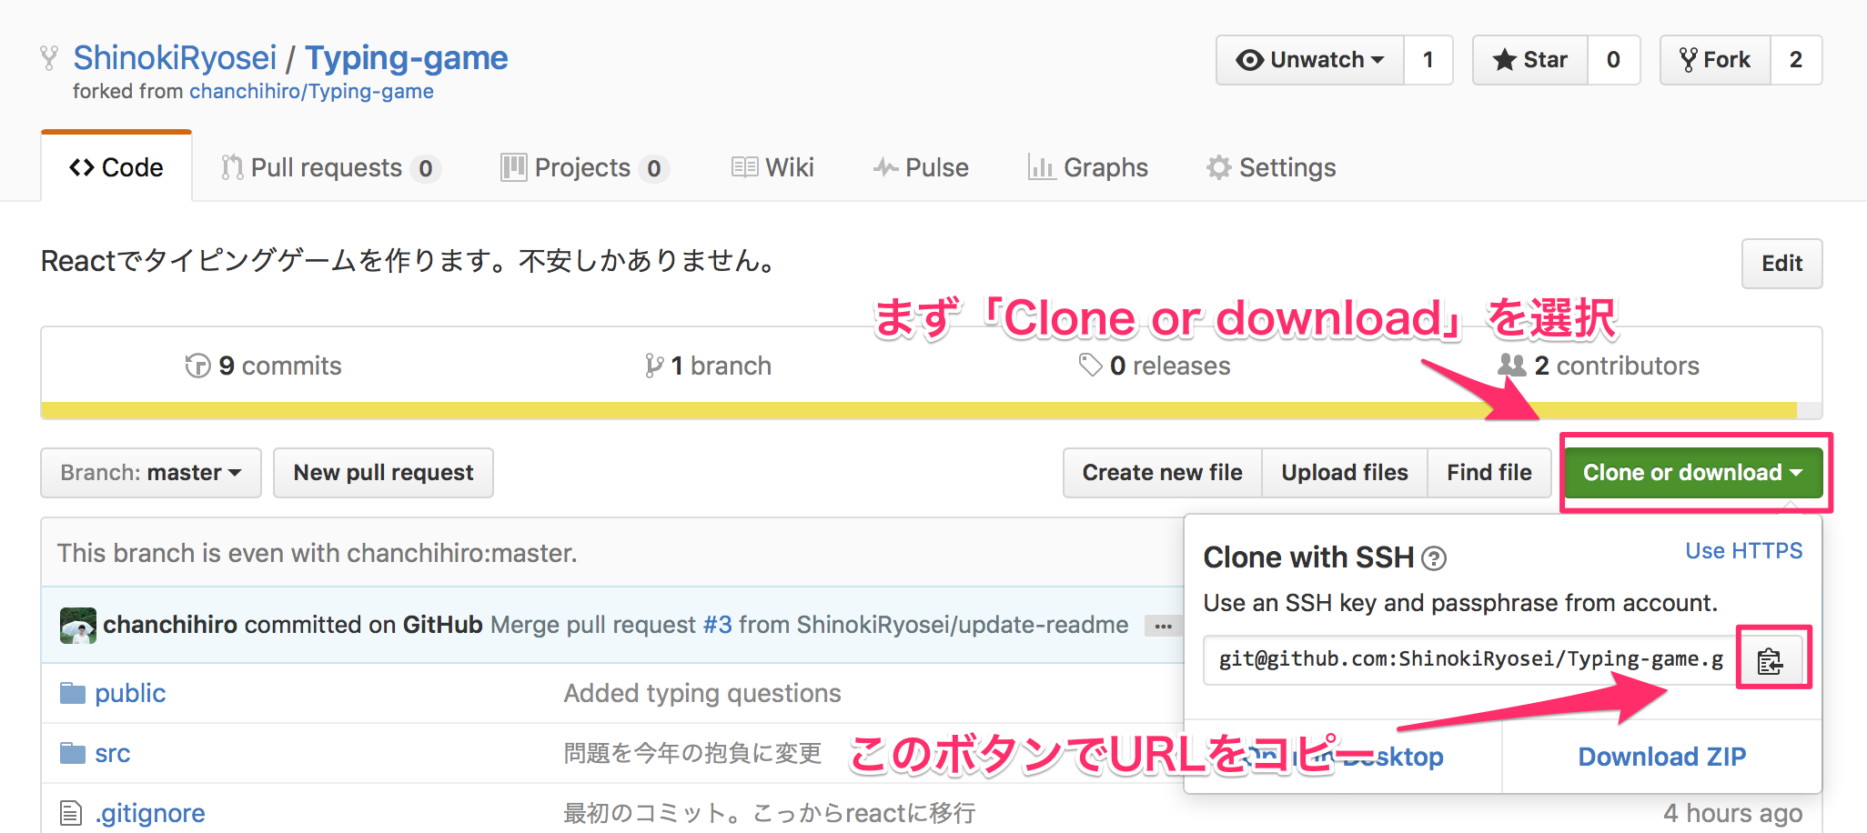1867x833 pixels.
Task: Select the Code tab
Action: coord(116,167)
